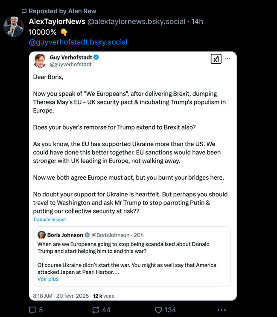This screenshot has height=317, width=277.
Task: Click Guy Verhofstadt's profile picture
Action: point(40,61)
